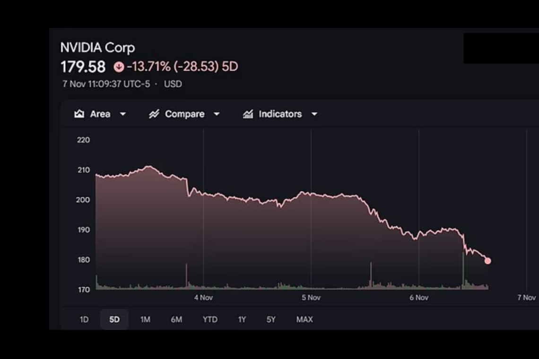Image resolution: width=539 pixels, height=359 pixels.
Task: Click the red downward arrow price indicator
Action: [118, 67]
